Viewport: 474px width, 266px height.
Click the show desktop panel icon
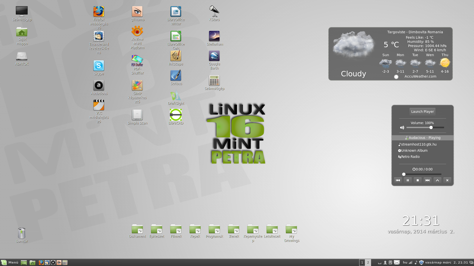[24, 262]
